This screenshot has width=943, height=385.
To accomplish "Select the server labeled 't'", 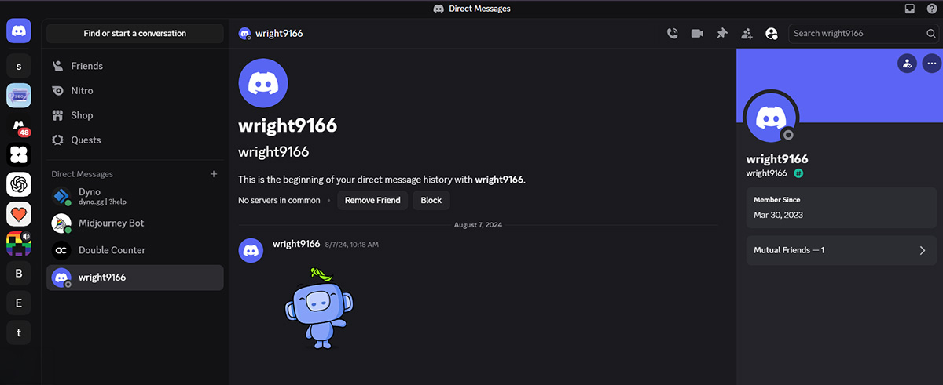I will pos(19,332).
